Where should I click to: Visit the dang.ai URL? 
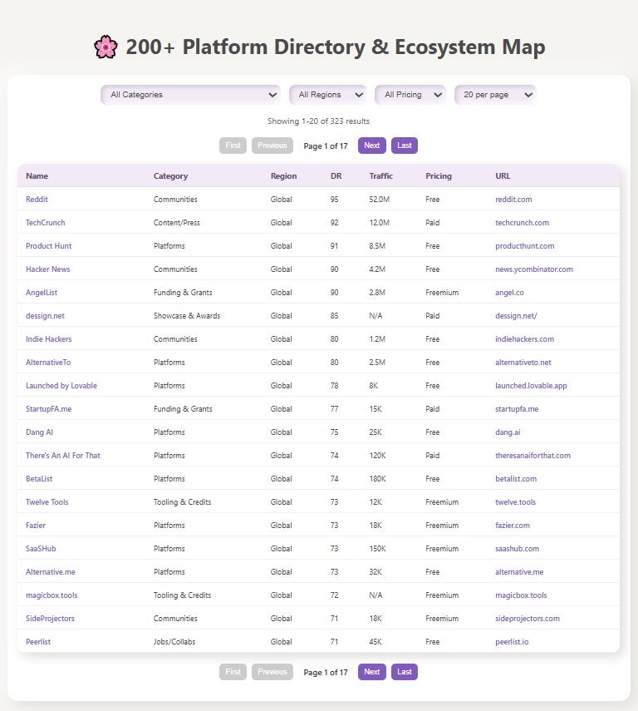[508, 432]
